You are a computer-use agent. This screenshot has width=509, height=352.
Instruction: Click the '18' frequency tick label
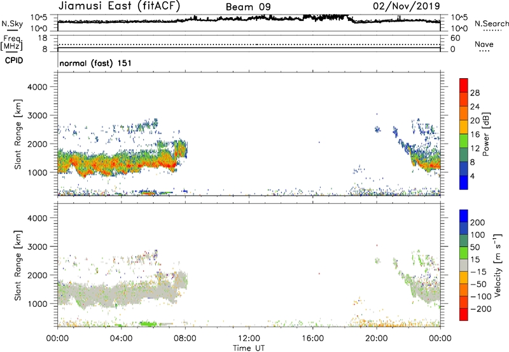pos(43,38)
